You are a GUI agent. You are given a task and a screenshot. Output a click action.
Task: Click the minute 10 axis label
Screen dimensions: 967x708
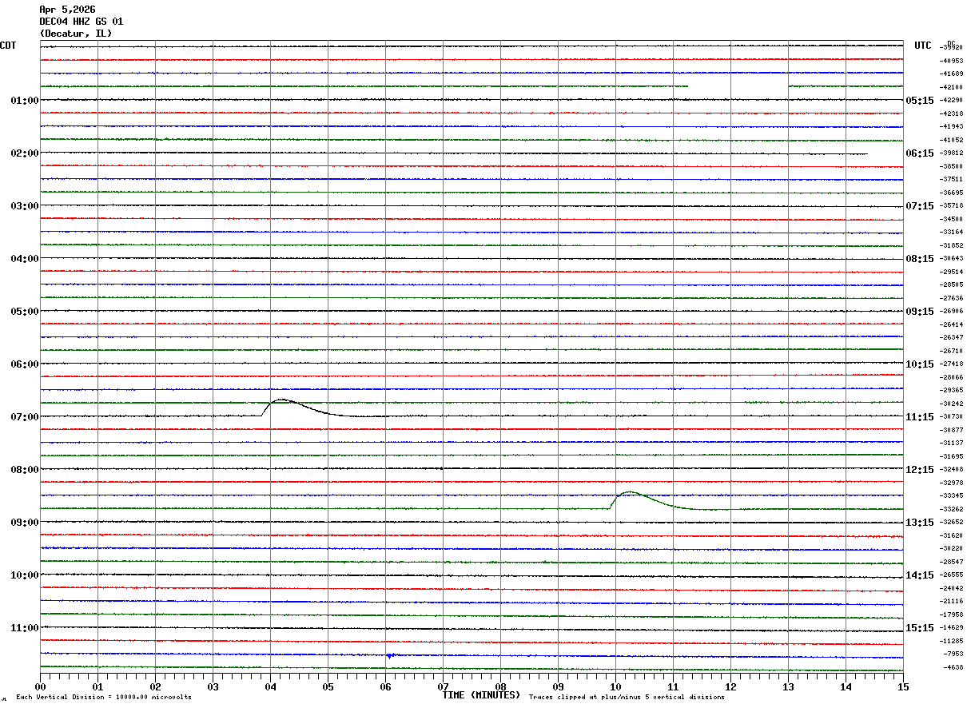click(615, 686)
